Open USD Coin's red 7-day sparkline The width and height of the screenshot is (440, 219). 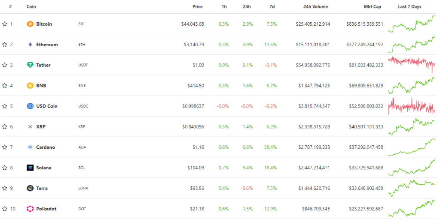coord(412,106)
